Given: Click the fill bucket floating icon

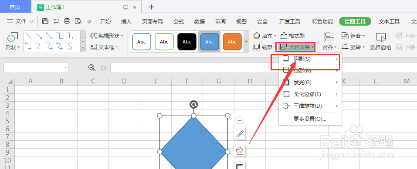Looking at the screenshot, I should (x=239, y=151).
